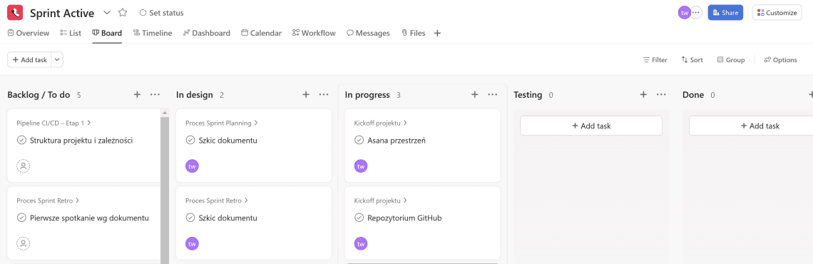This screenshot has height=264, width=813.
Task: Open the Messages tab
Action: [x=368, y=34]
